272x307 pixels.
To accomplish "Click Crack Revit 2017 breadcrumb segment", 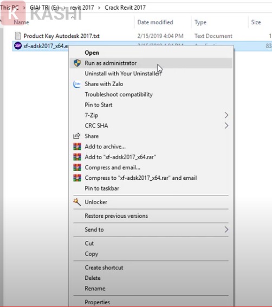I will (125, 8).
